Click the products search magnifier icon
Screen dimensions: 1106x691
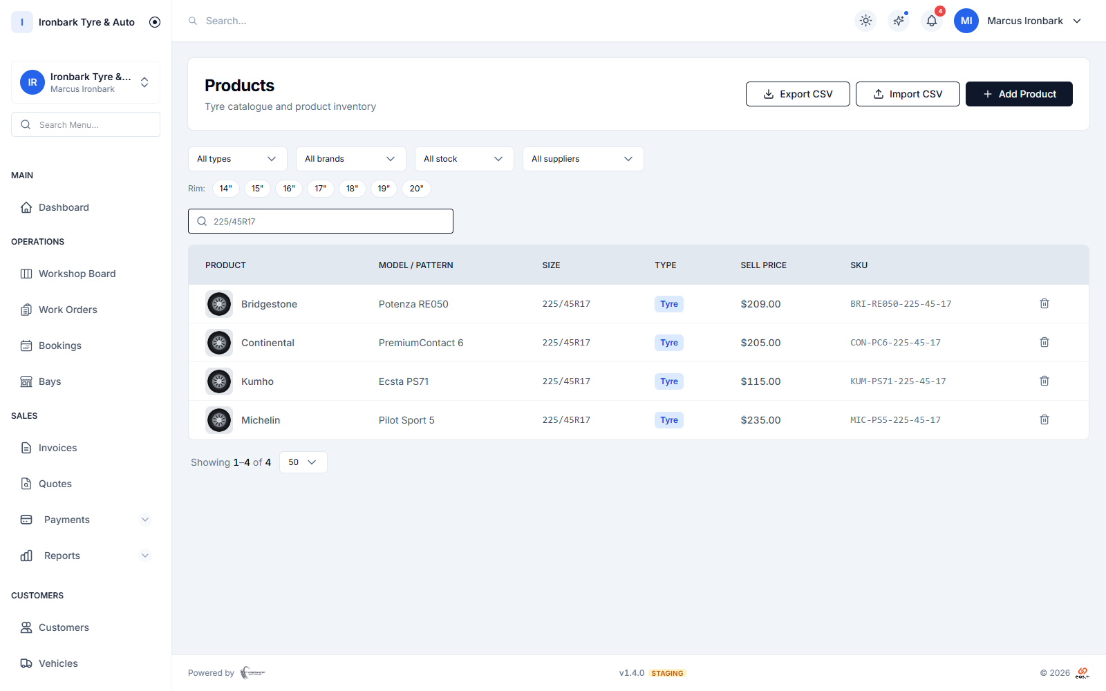(202, 221)
